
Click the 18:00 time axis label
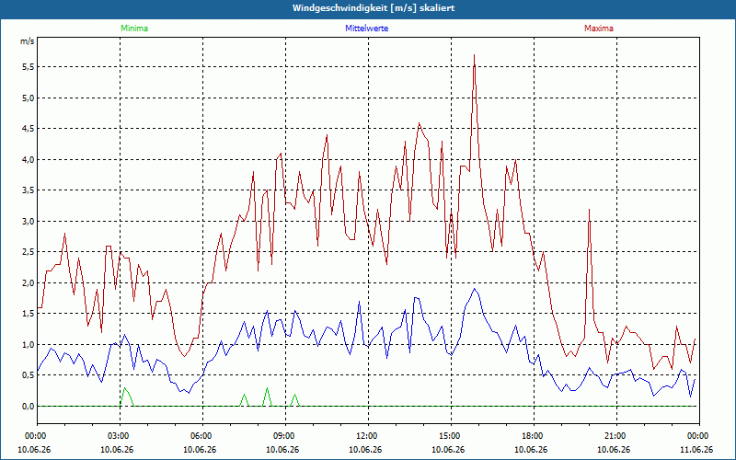[x=535, y=436]
